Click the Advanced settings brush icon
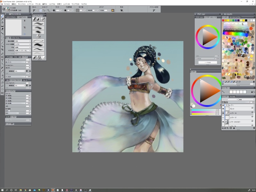The width and height of the screenshot is (256, 192). tap(154, 10)
